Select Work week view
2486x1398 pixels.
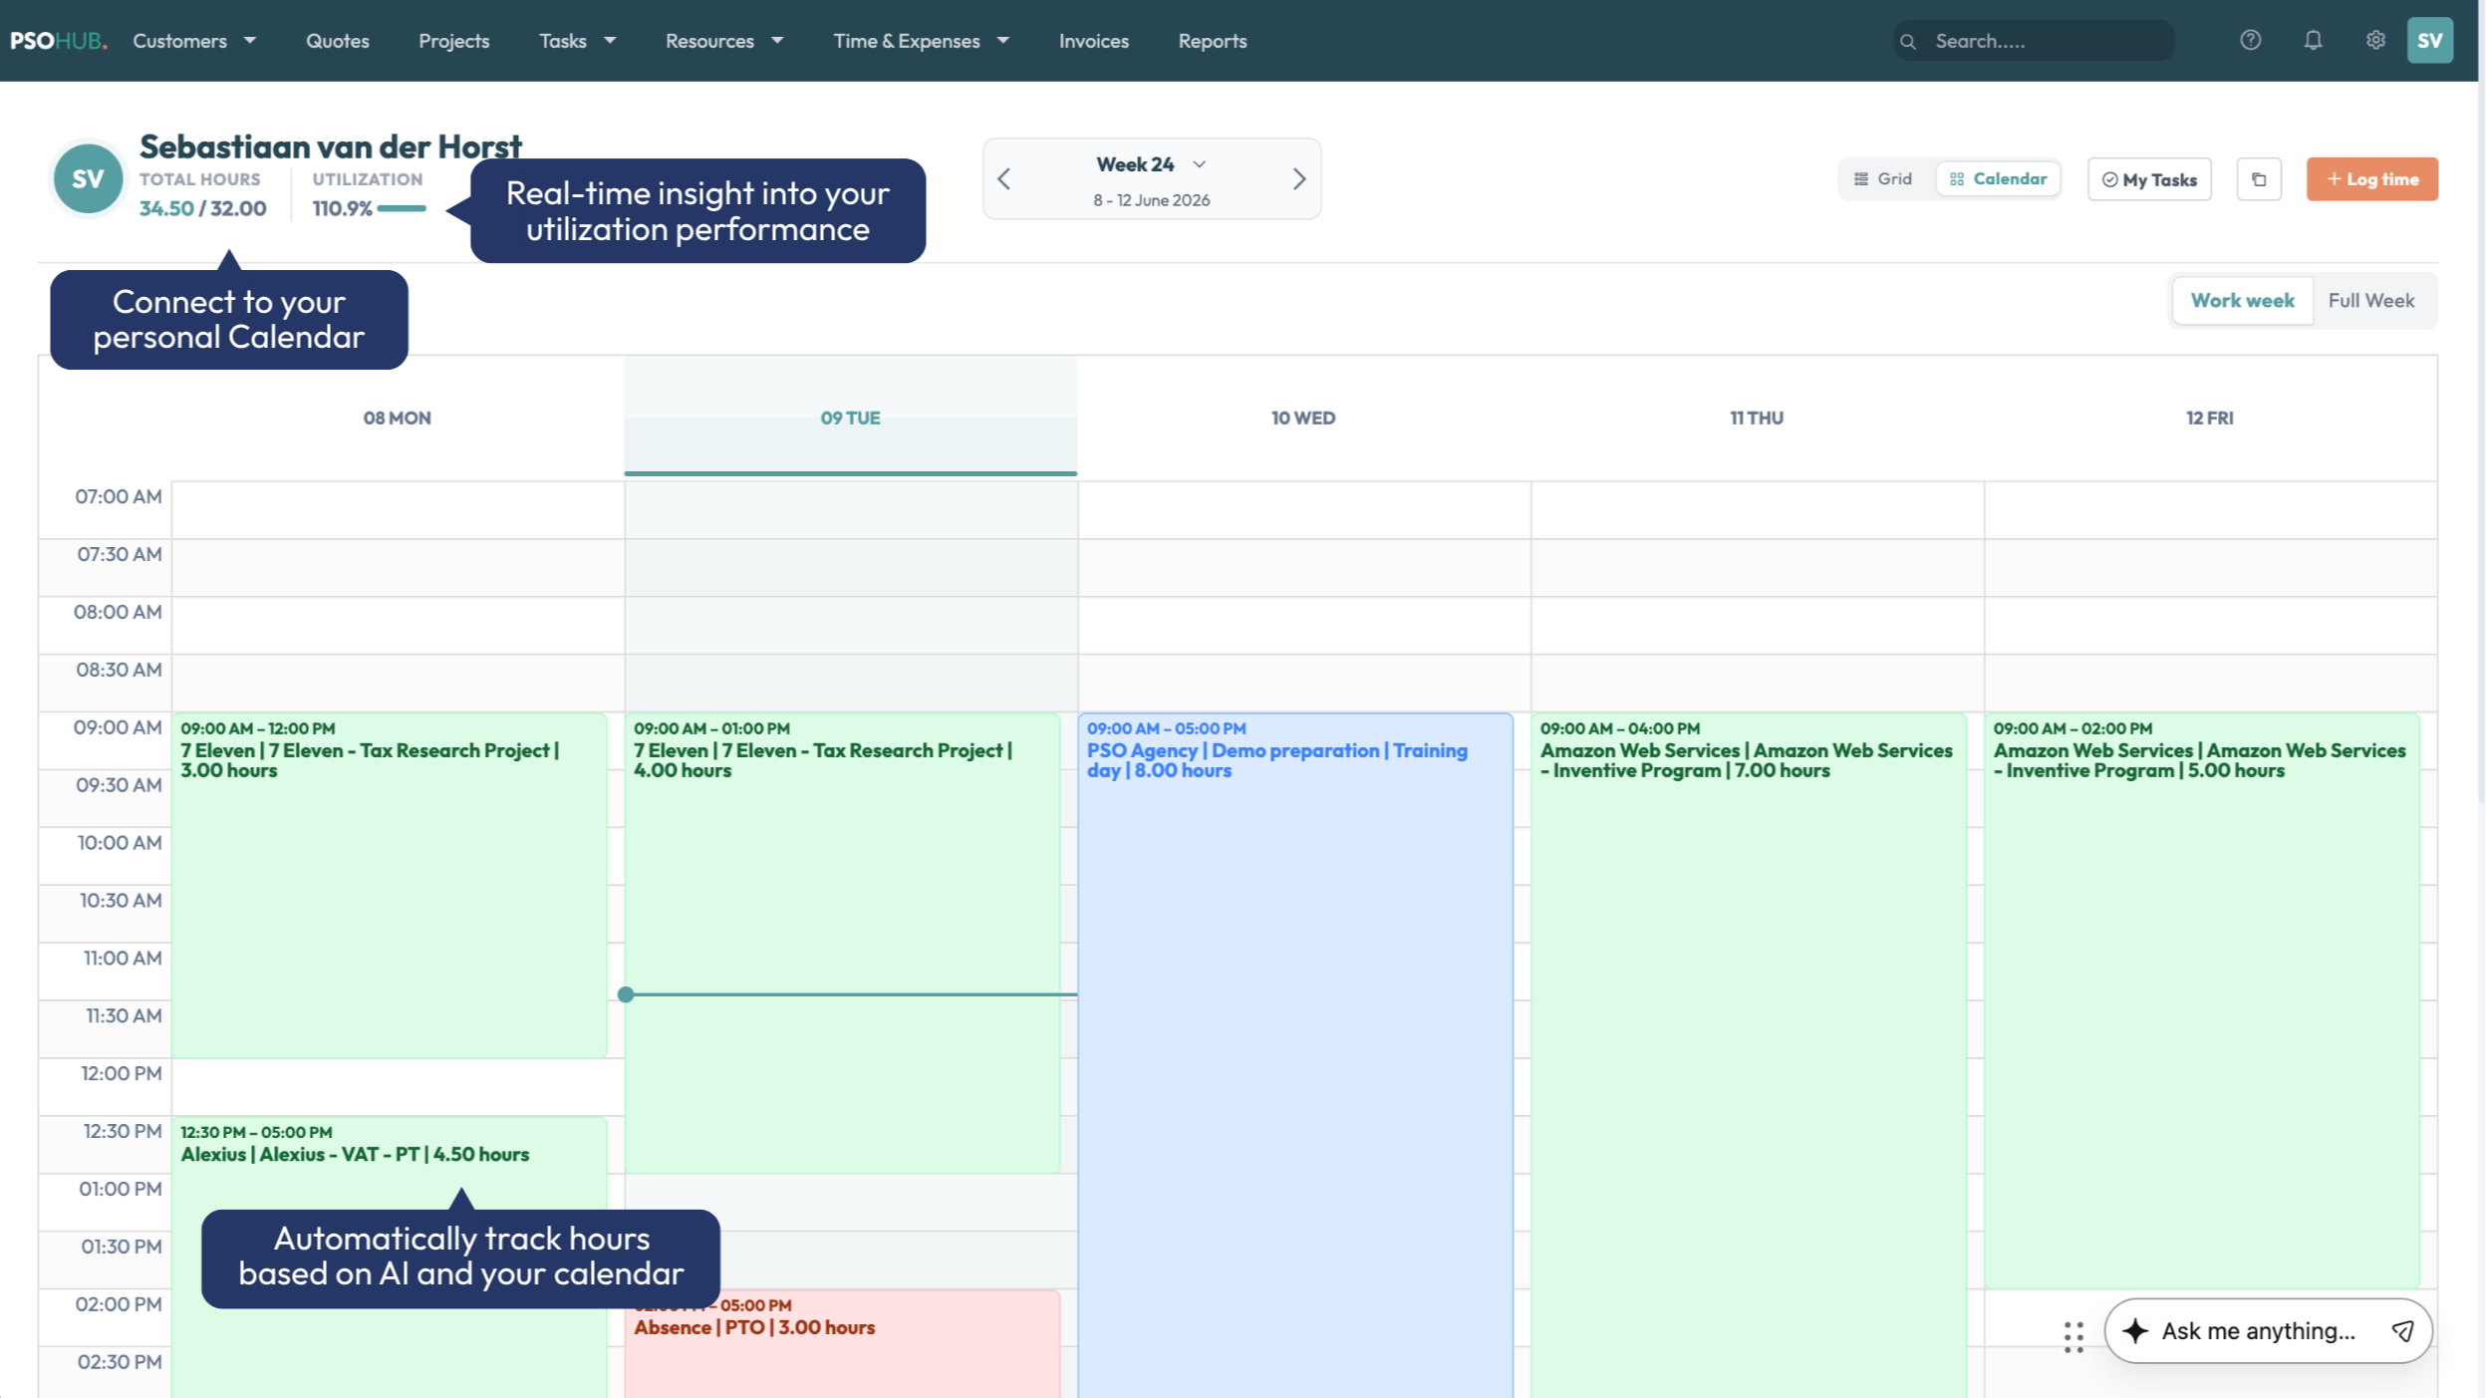(x=2242, y=301)
